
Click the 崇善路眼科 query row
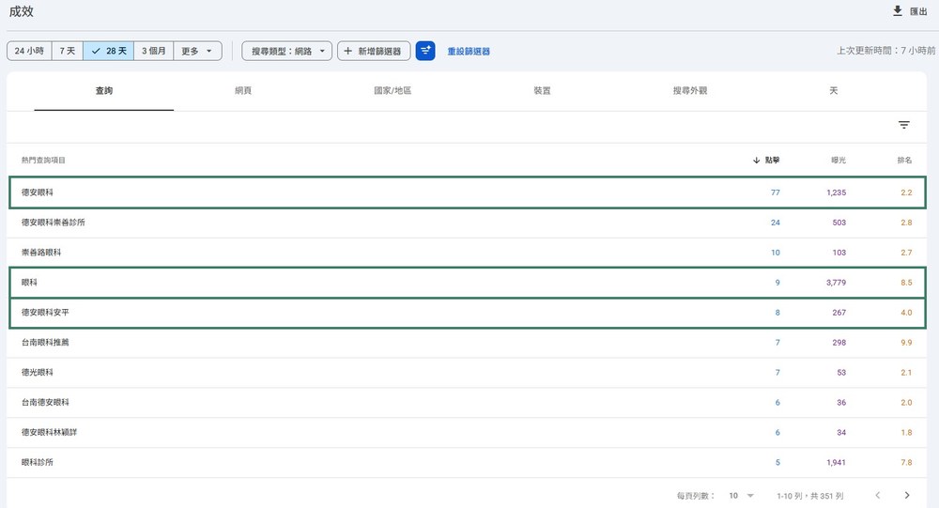tap(467, 253)
